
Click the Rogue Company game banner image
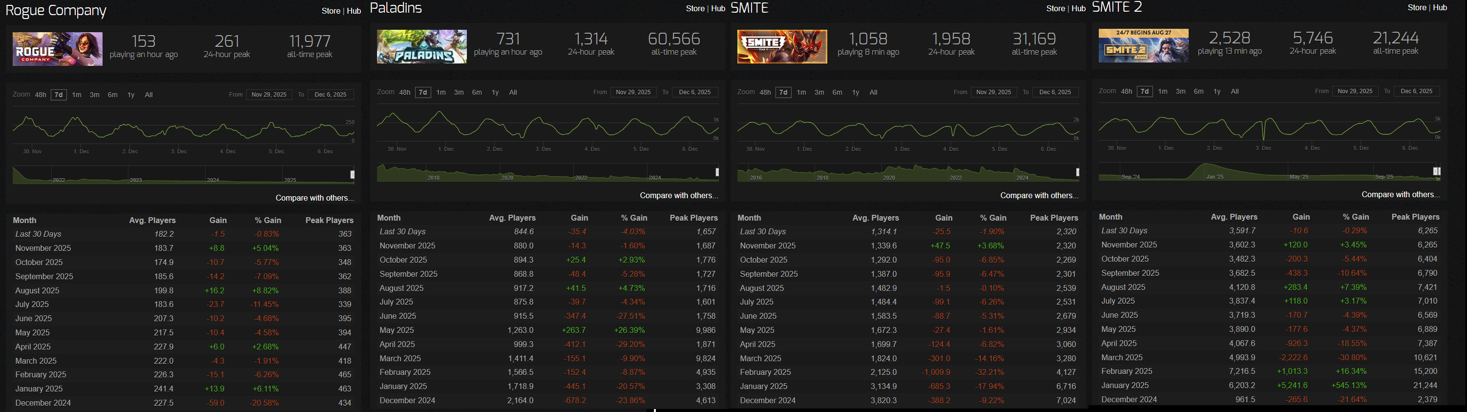coord(58,49)
